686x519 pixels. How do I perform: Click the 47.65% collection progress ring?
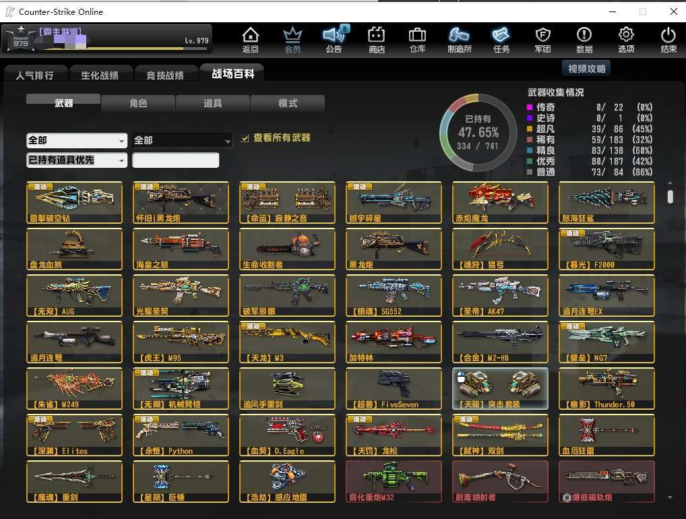tap(478, 133)
